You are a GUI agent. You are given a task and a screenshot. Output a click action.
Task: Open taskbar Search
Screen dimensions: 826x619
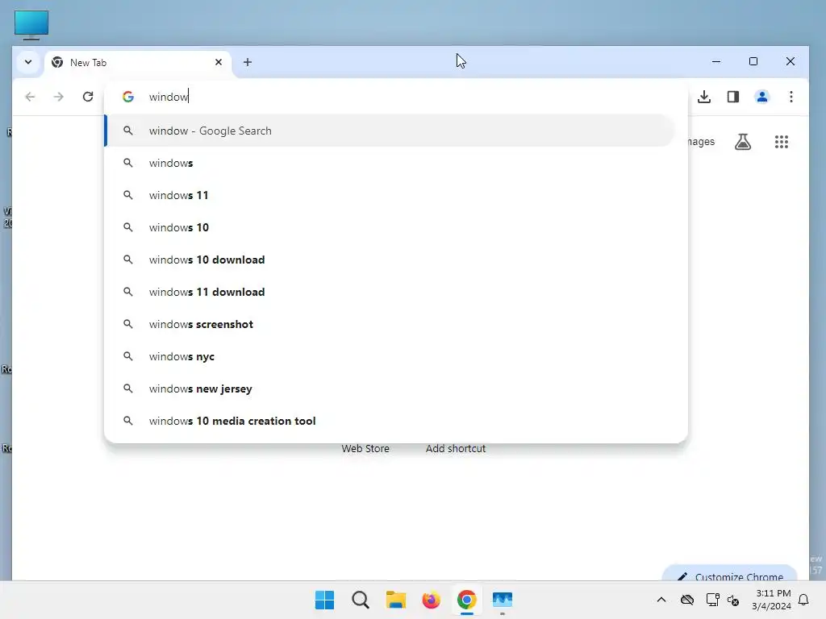[361, 600]
